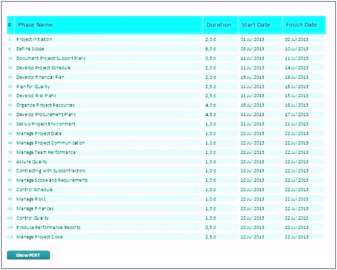Click the Finish Date column header

click(x=304, y=25)
